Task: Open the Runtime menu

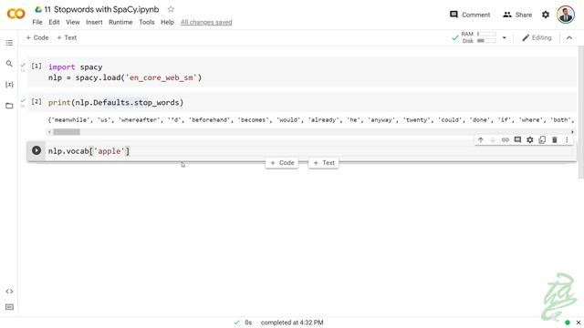Action: [120, 22]
